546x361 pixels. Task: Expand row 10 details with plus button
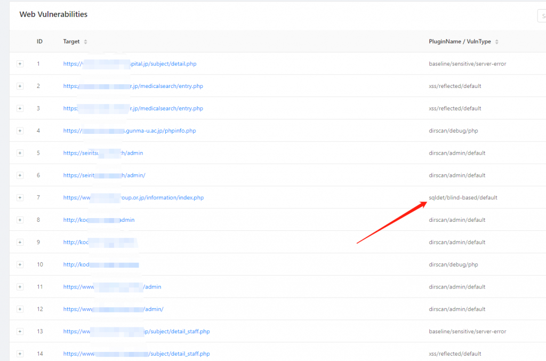coord(20,264)
